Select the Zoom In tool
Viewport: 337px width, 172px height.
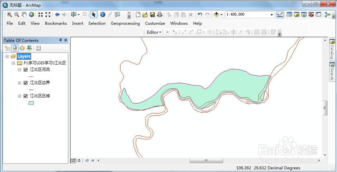9,15
